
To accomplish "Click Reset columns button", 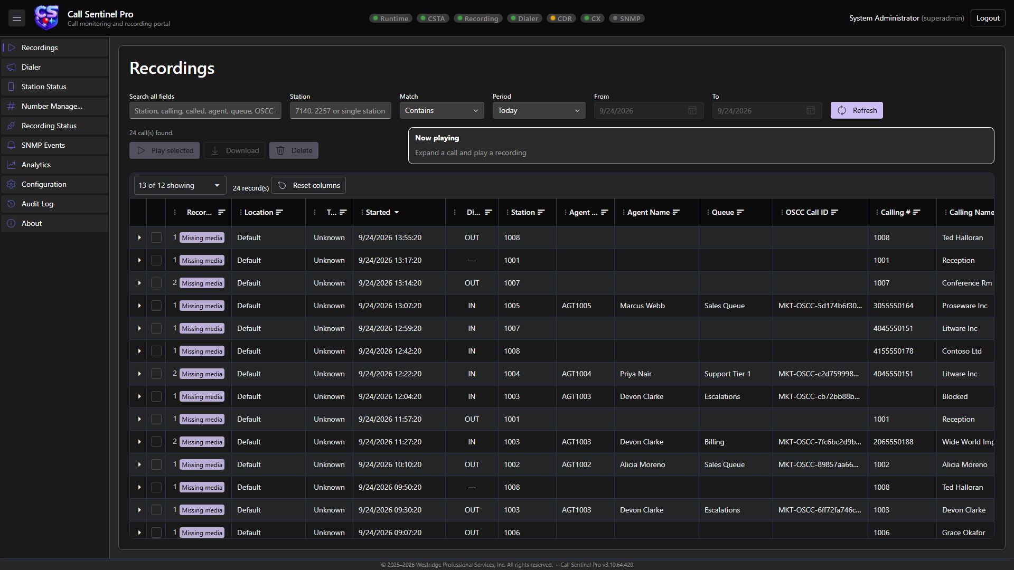I will (x=308, y=186).
